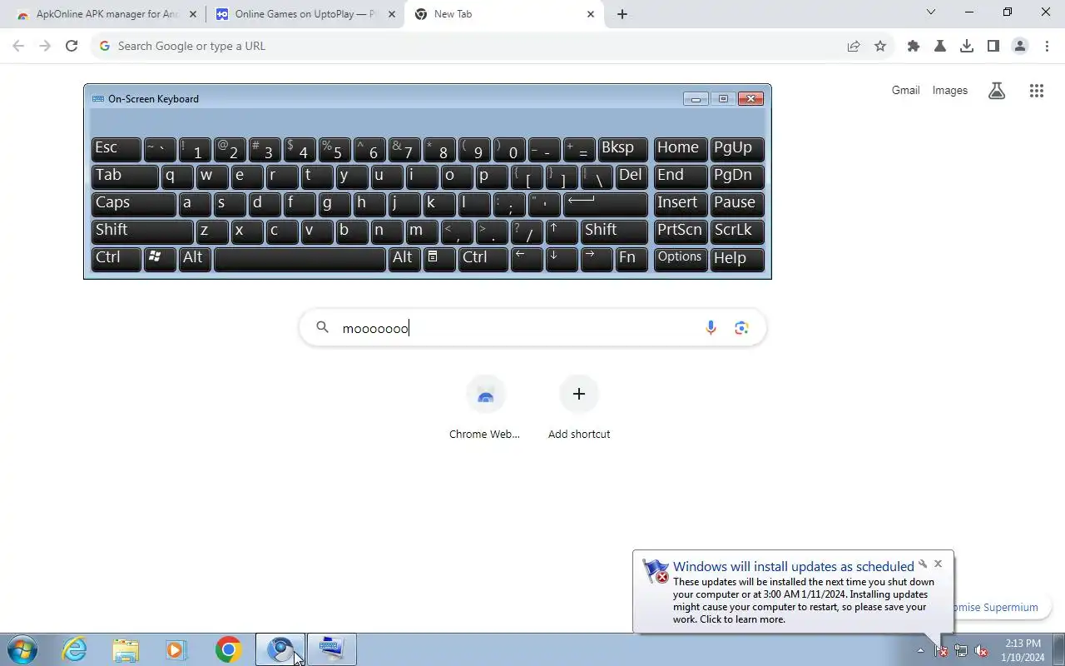The image size is (1065, 666).
Task: Toggle the left Shift key
Action: (x=142, y=231)
